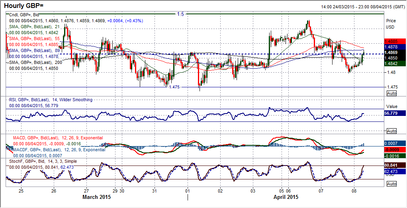407x208 pixels.
Task: Click the 07 date label on time axis
Action: point(321,191)
